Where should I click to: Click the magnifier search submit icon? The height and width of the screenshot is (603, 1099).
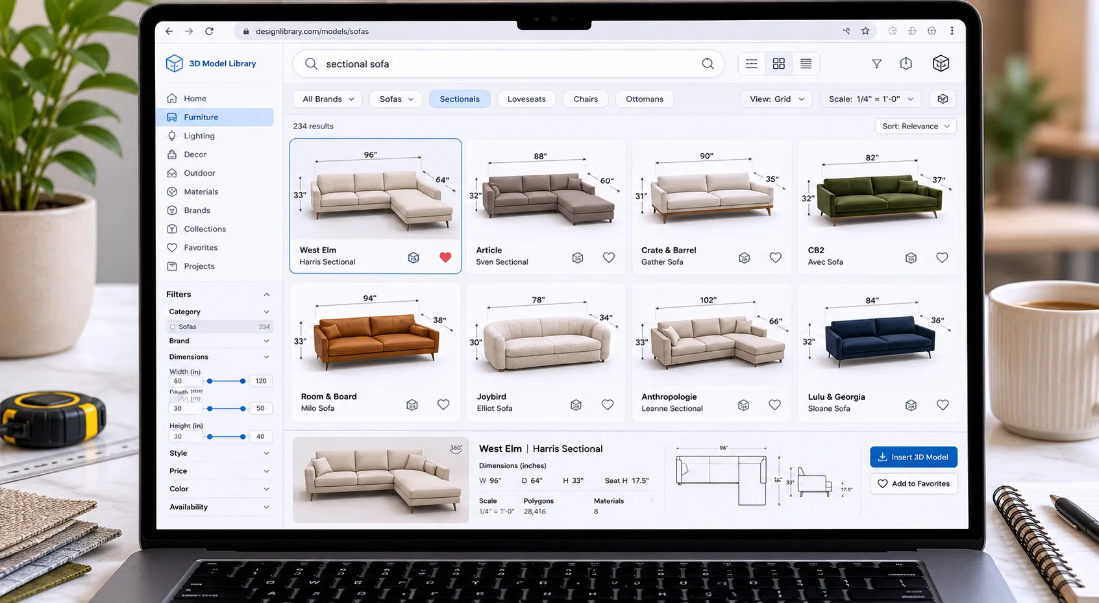click(708, 64)
